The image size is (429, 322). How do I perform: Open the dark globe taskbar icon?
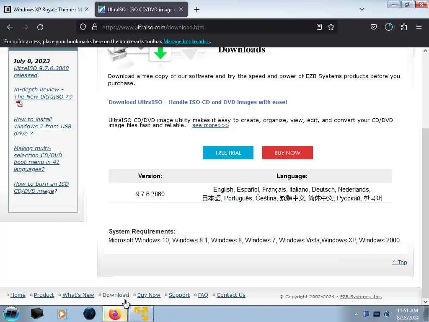[x=90, y=314]
